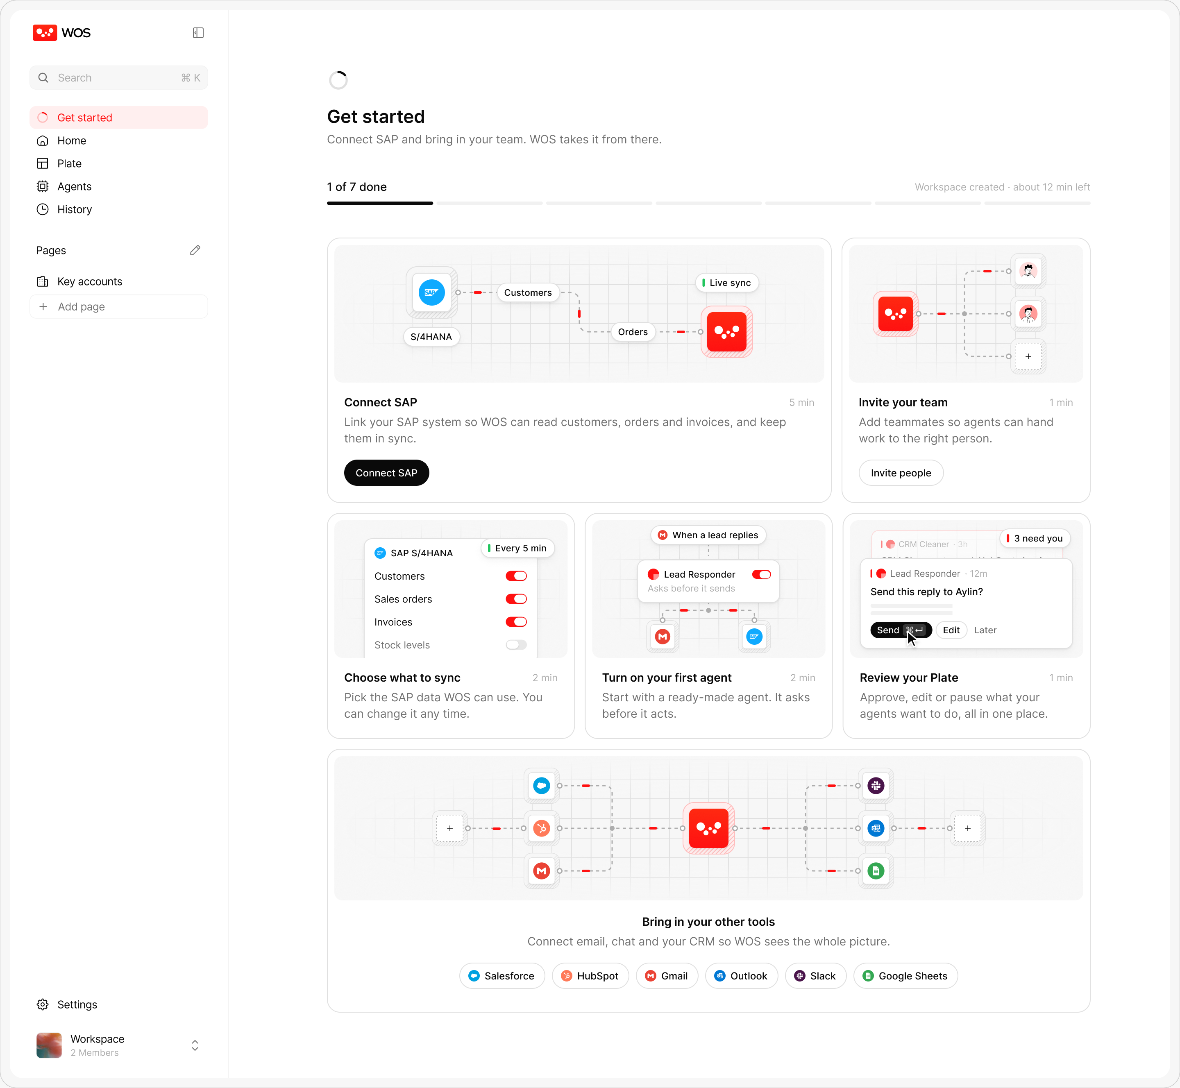Toggle the Lead Responder agent switch

(x=761, y=574)
